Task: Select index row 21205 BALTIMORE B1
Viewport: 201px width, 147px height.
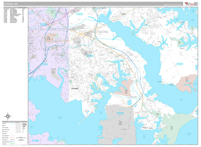Action: coord(14,10)
